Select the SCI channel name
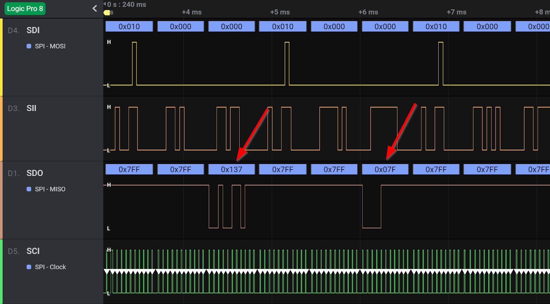This screenshot has width=550, height=304. tap(33, 251)
